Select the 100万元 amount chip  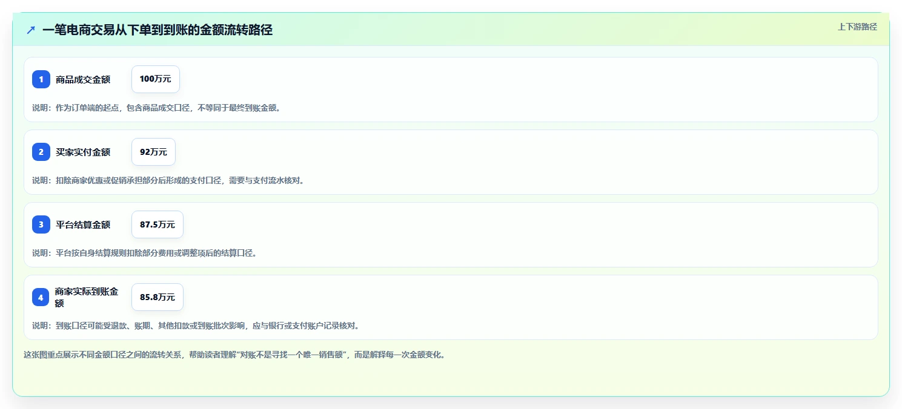pyautogui.click(x=156, y=79)
